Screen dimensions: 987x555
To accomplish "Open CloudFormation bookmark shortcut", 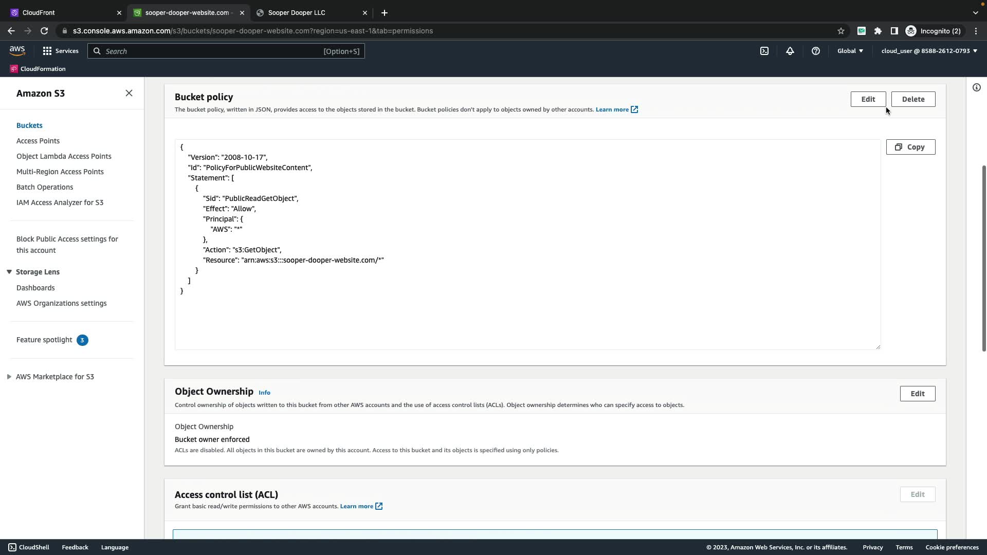I will [38, 69].
